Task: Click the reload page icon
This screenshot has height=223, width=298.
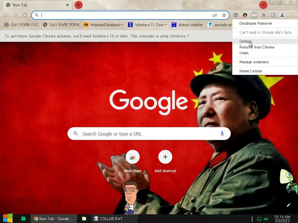Action: pyautogui.click(x=25, y=15)
